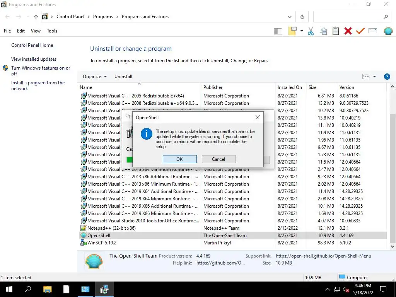
Task: Click the red X Delete toolbar icon
Action: pyautogui.click(x=348, y=31)
